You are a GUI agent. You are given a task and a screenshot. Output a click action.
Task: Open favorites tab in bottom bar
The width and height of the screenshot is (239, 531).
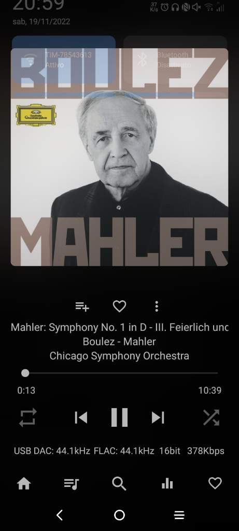click(x=215, y=483)
